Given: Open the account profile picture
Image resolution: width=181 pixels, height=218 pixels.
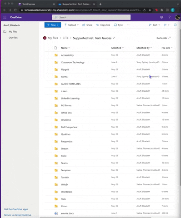Looking at the screenshot, I should pyautogui.click(x=177, y=17).
